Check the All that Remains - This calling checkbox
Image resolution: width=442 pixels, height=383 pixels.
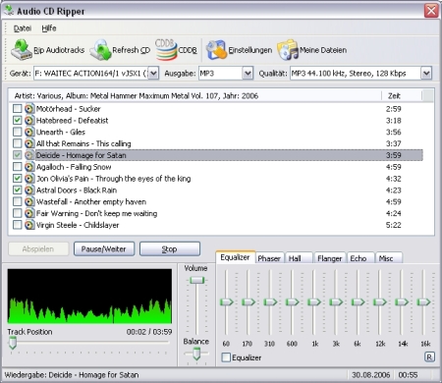17,143
